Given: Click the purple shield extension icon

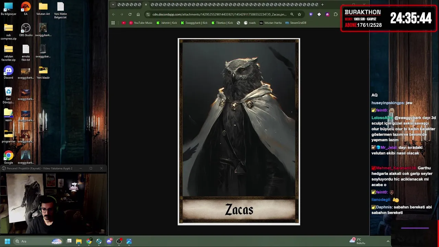Looking at the screenshot, I should click(311, 14).
